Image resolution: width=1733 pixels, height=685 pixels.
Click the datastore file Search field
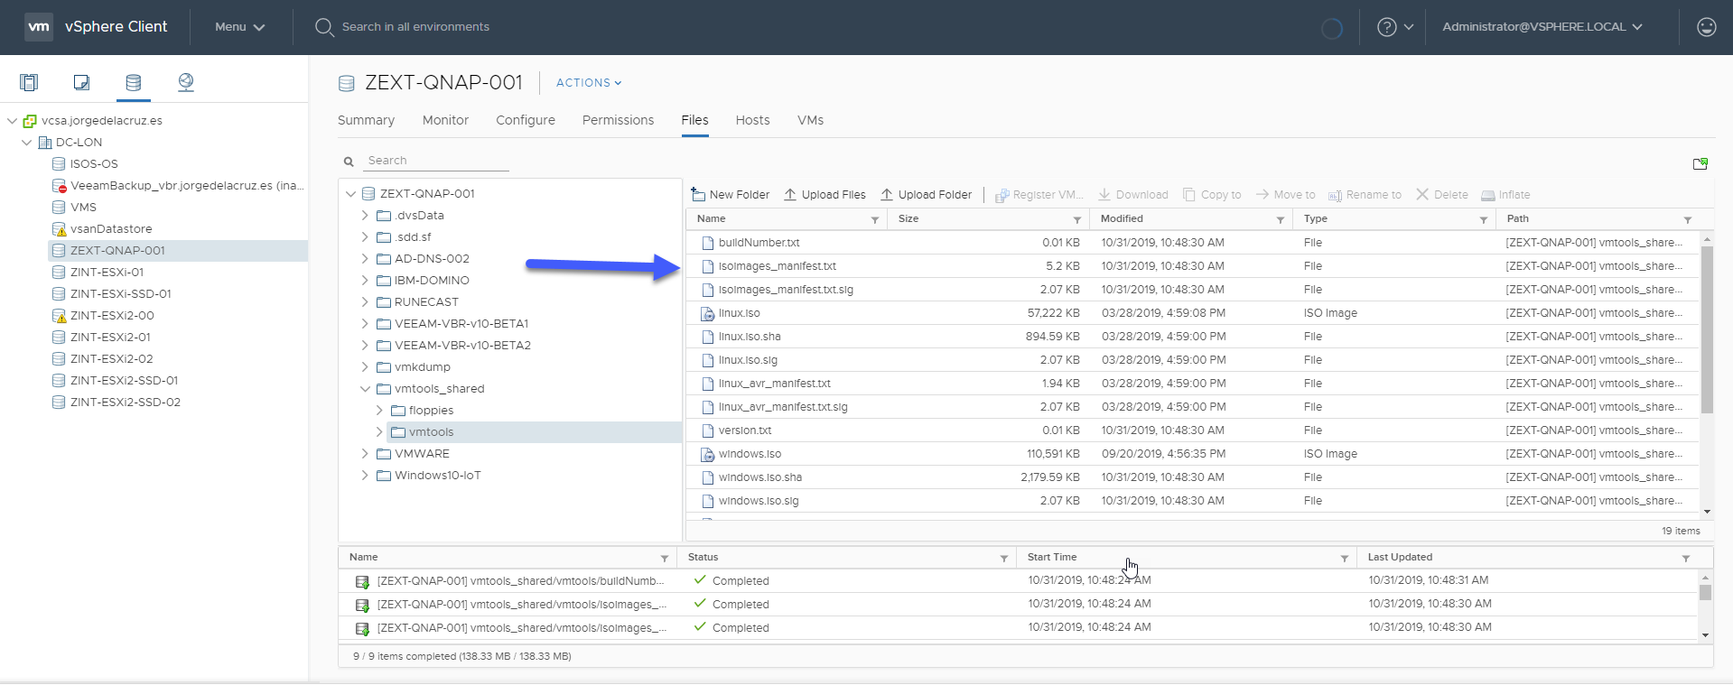[437, 161]
